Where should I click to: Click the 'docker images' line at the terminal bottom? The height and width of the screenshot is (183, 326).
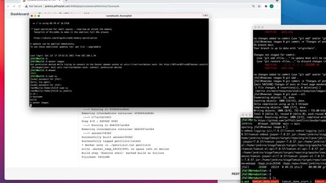pos(39,103)
